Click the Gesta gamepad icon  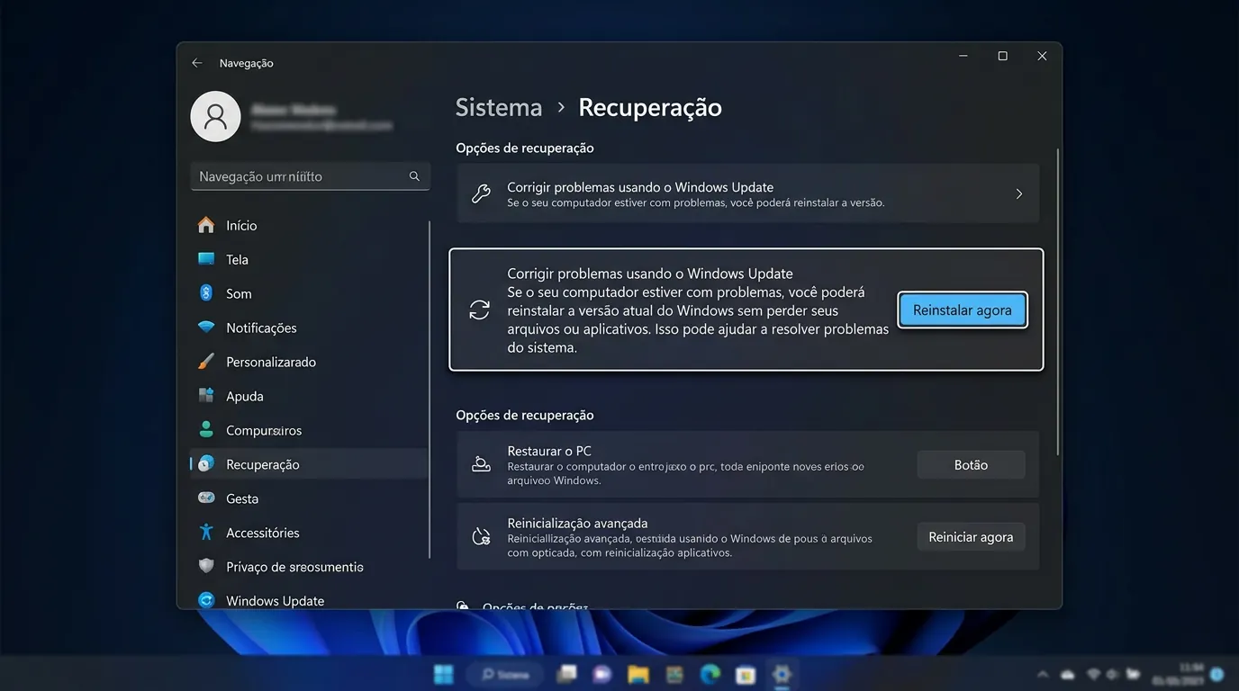(x=206, y=498)
